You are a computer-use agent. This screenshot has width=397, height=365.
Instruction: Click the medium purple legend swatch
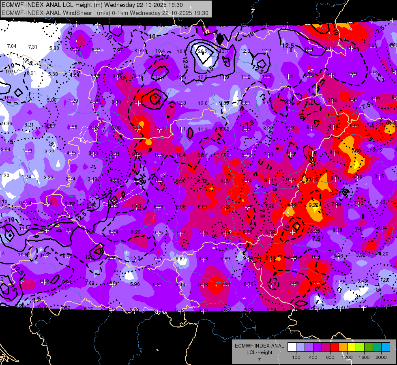click(x=309, y=347)
